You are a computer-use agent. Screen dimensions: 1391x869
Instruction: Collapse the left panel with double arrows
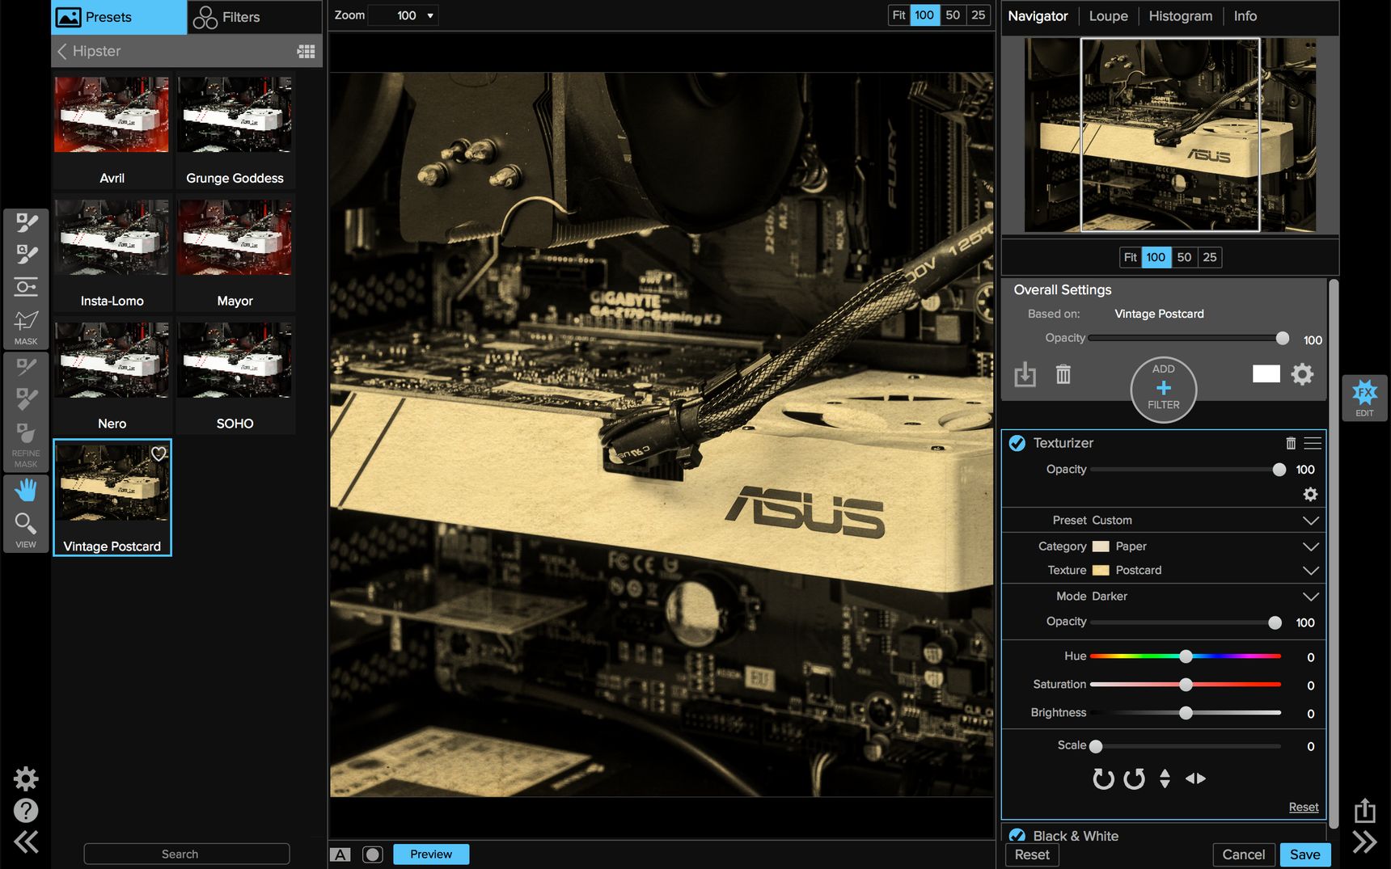click(26, 842)
